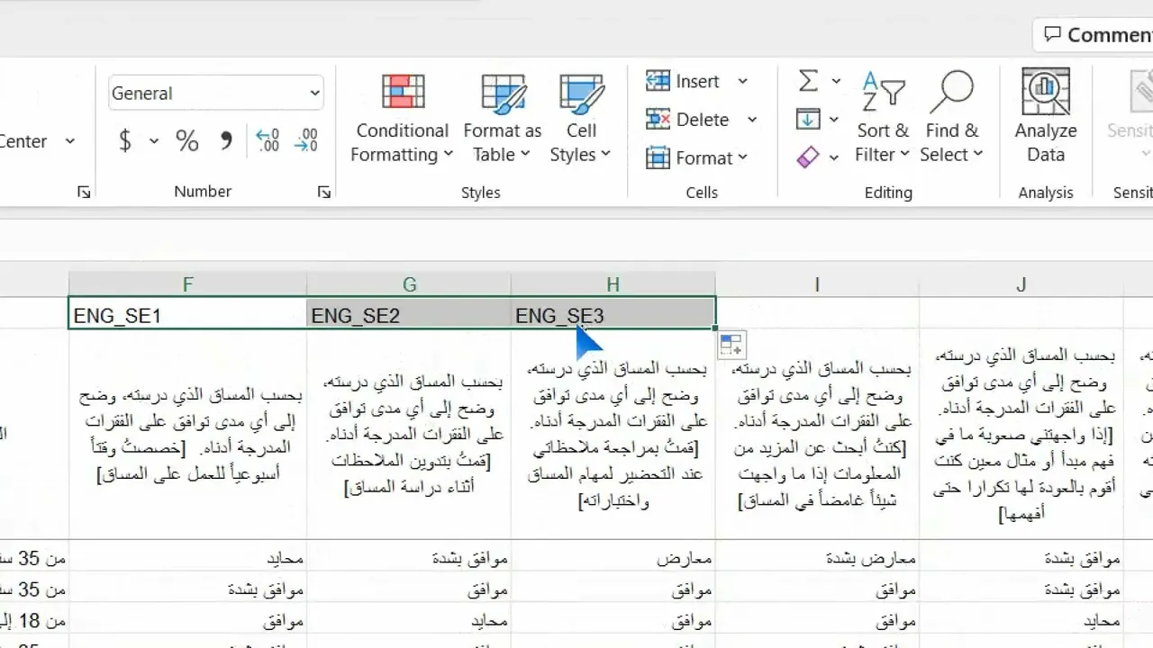Open Format as Table gallery
This screenshot has height=648, width=1153.
tap(503, 119)
